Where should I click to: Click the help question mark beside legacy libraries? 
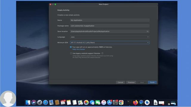[x=102, y=53]
